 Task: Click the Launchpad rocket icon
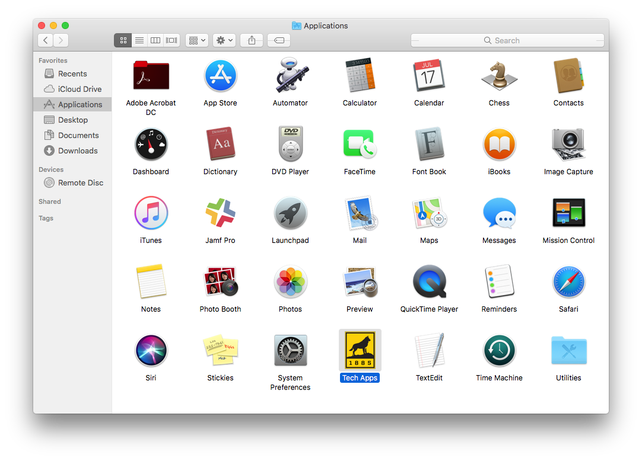click(290, 213)
